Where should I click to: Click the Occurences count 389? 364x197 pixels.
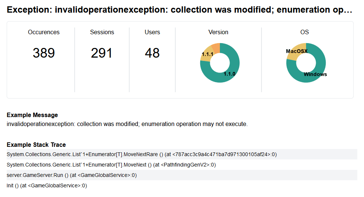[44, 53]
